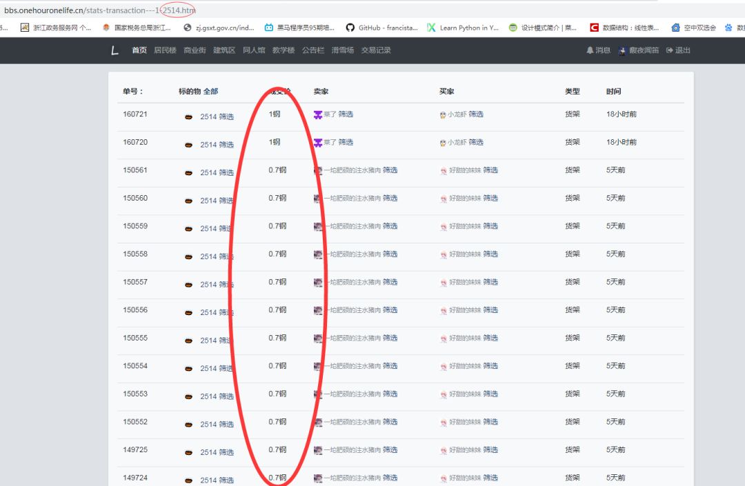Click 18小时前 time in row 160721
The image size is (745, 486).
point(622,114)
